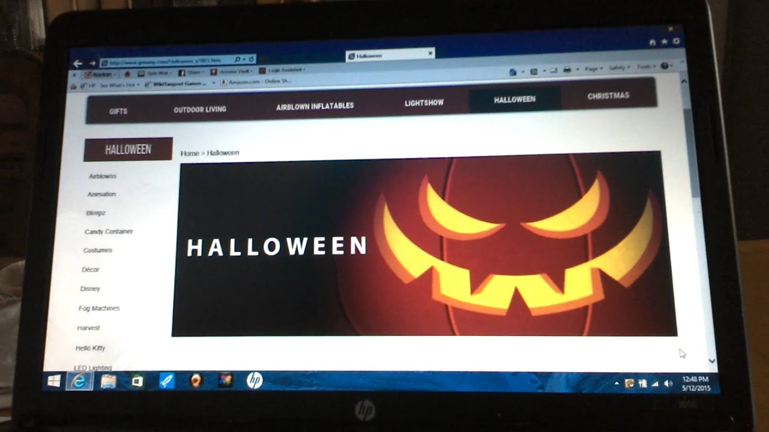Click the Norton toolbar home icon
769x432 pixels.
[x=127, y=74]
